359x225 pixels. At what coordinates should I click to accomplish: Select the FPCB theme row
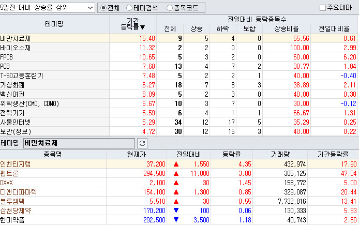[x=178, y=57]
